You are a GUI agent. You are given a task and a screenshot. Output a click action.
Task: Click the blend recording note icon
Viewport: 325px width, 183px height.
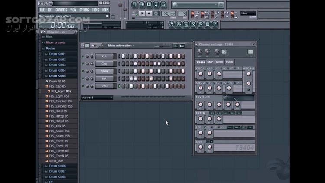(x=215, y=17)
